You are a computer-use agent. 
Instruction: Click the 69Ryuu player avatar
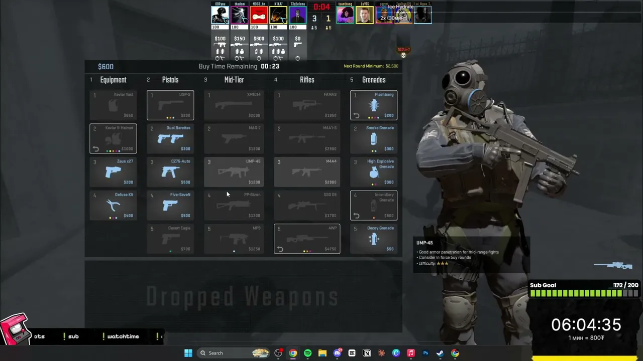pyautogui.click(x=220, y=15)
